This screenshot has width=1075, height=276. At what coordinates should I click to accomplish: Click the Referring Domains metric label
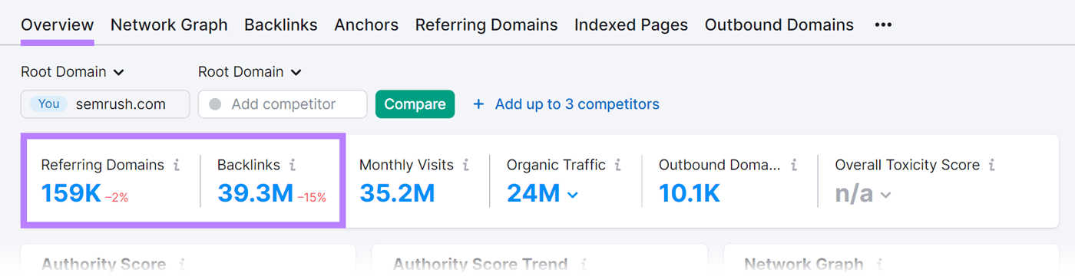point(103,165)
